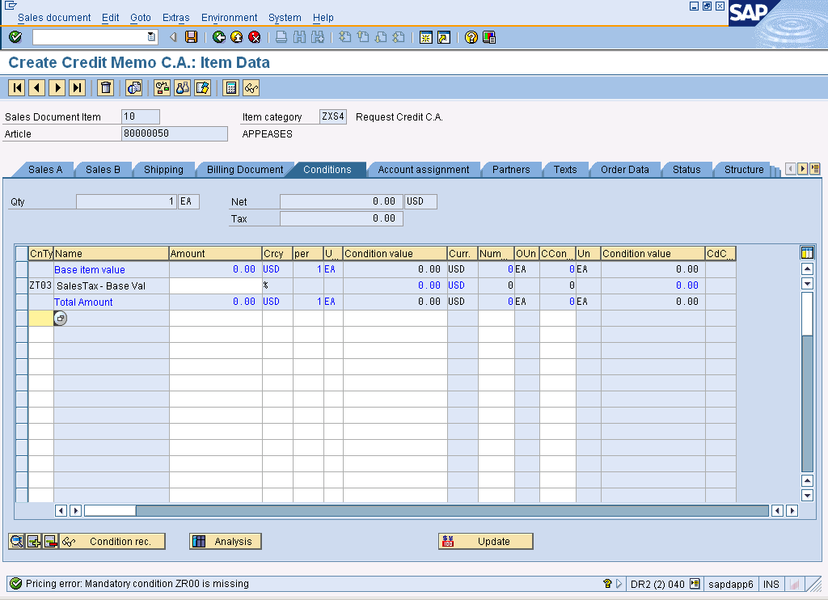The height and width of the screenshot is (600, 828).
Task: Open the Shipping tab
Action: click(163, 170)
